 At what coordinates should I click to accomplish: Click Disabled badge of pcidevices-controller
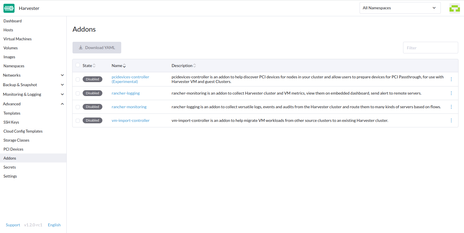(x=93, y=79)
